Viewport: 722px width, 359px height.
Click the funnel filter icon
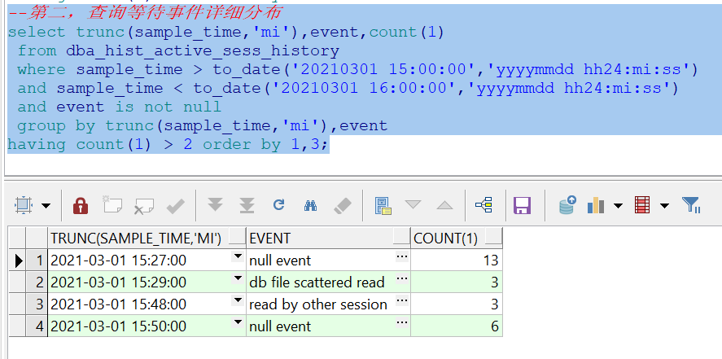point(691,205)
